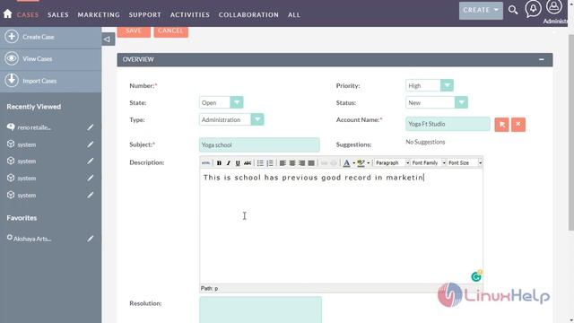Open the Font Size dropdown

coord(465,162)
